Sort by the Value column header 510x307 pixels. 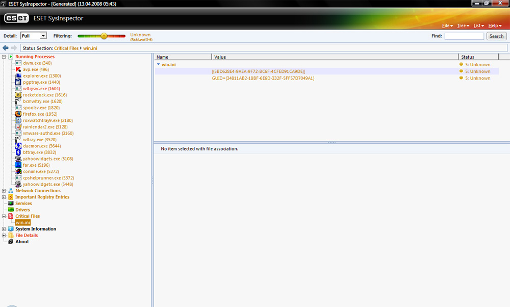coord(335,57)
